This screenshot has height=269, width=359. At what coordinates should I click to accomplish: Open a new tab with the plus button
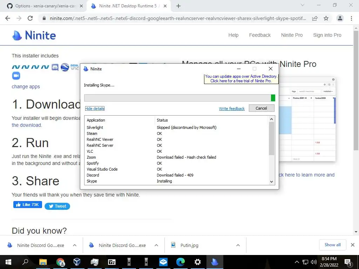[178, 6]
